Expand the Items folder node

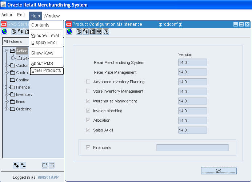(x=6, y=102)
